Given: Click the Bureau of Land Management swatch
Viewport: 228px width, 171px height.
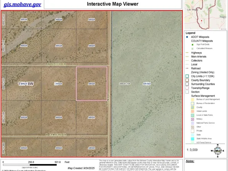Looking at the screenshot, I should (192, 100).
